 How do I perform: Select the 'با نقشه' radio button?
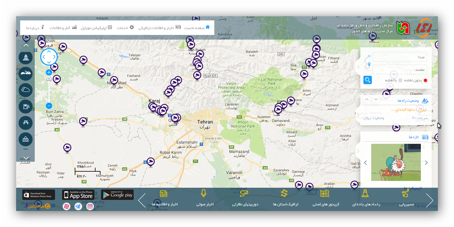point(400,80)
